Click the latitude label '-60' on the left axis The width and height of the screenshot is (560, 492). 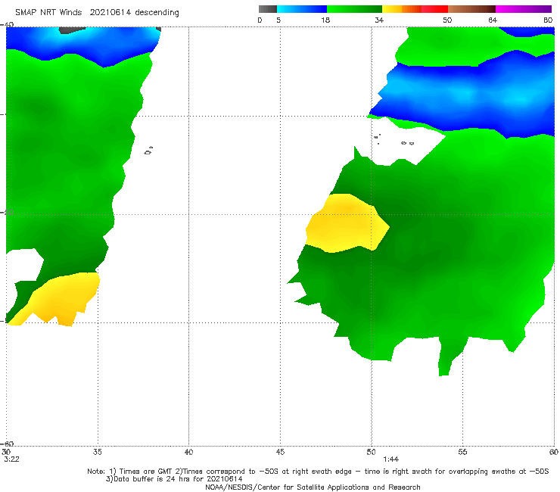(x=8, y=444)
